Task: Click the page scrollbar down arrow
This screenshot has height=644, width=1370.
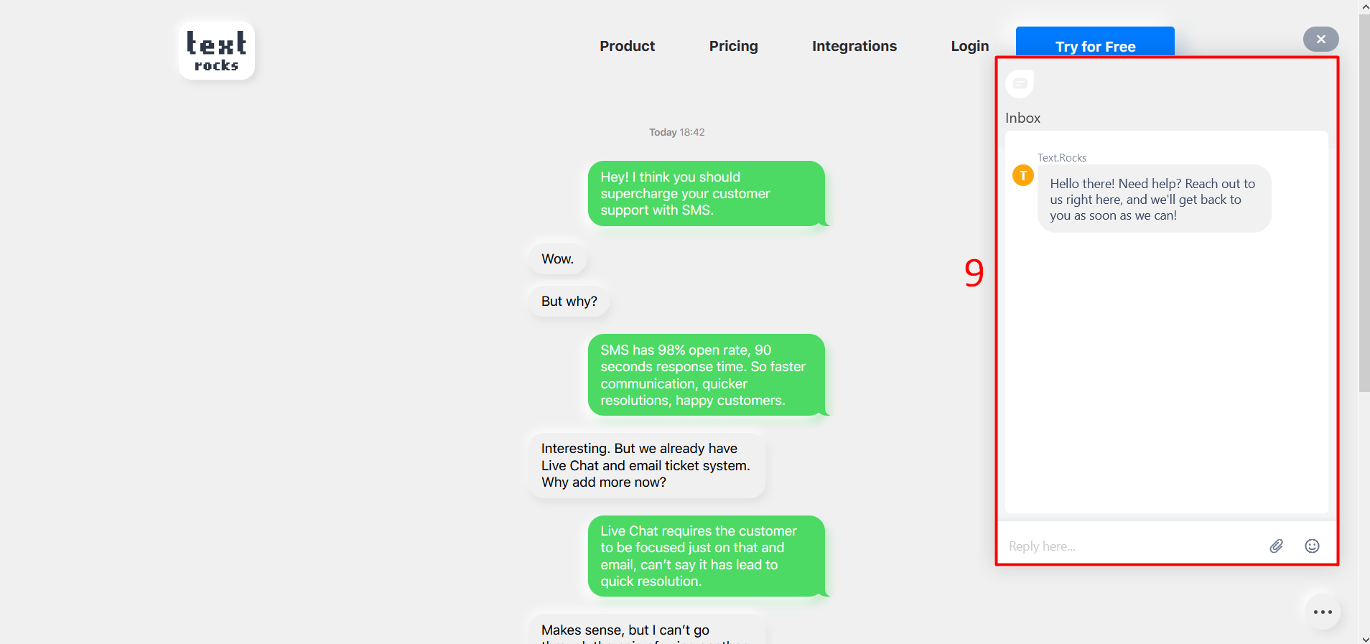Action: [x=1364, y=638]
